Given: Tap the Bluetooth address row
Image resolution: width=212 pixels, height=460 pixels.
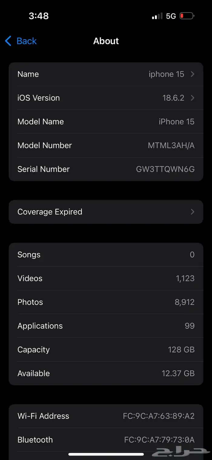Looking at the screenshot, I should point(106,440).
